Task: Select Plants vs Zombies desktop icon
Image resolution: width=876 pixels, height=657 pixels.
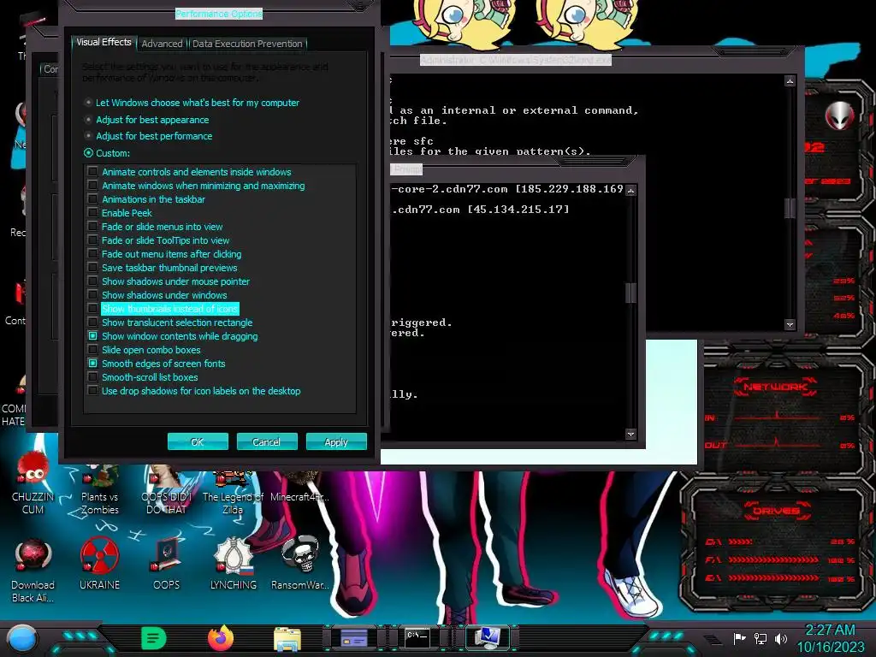Action: (99, 487)
